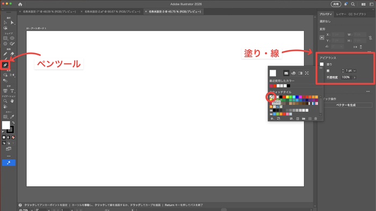Screen dimensions: 376x211
Task: Click the 共有 share button
Action: coord(336,4)
